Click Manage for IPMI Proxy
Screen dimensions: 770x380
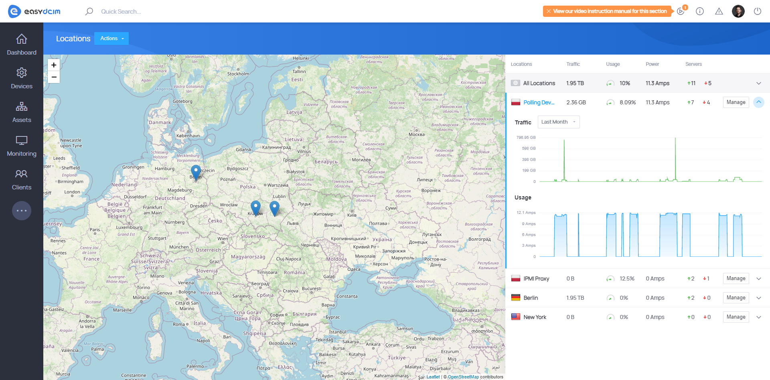click(x=736, y=278)
